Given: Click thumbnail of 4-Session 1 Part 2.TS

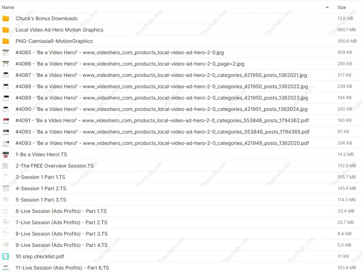Looking at the screenshot, I should pos(6,188).
